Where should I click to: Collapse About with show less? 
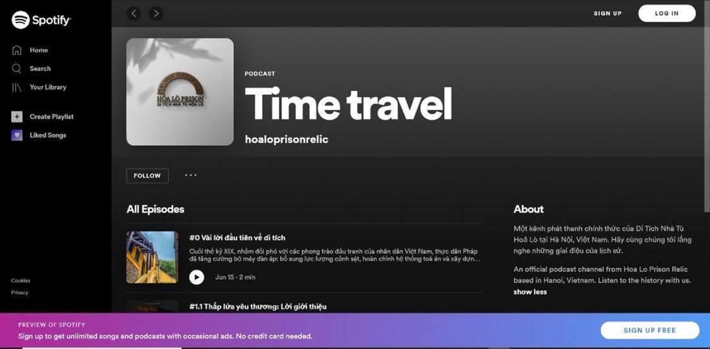click(530, 292)
